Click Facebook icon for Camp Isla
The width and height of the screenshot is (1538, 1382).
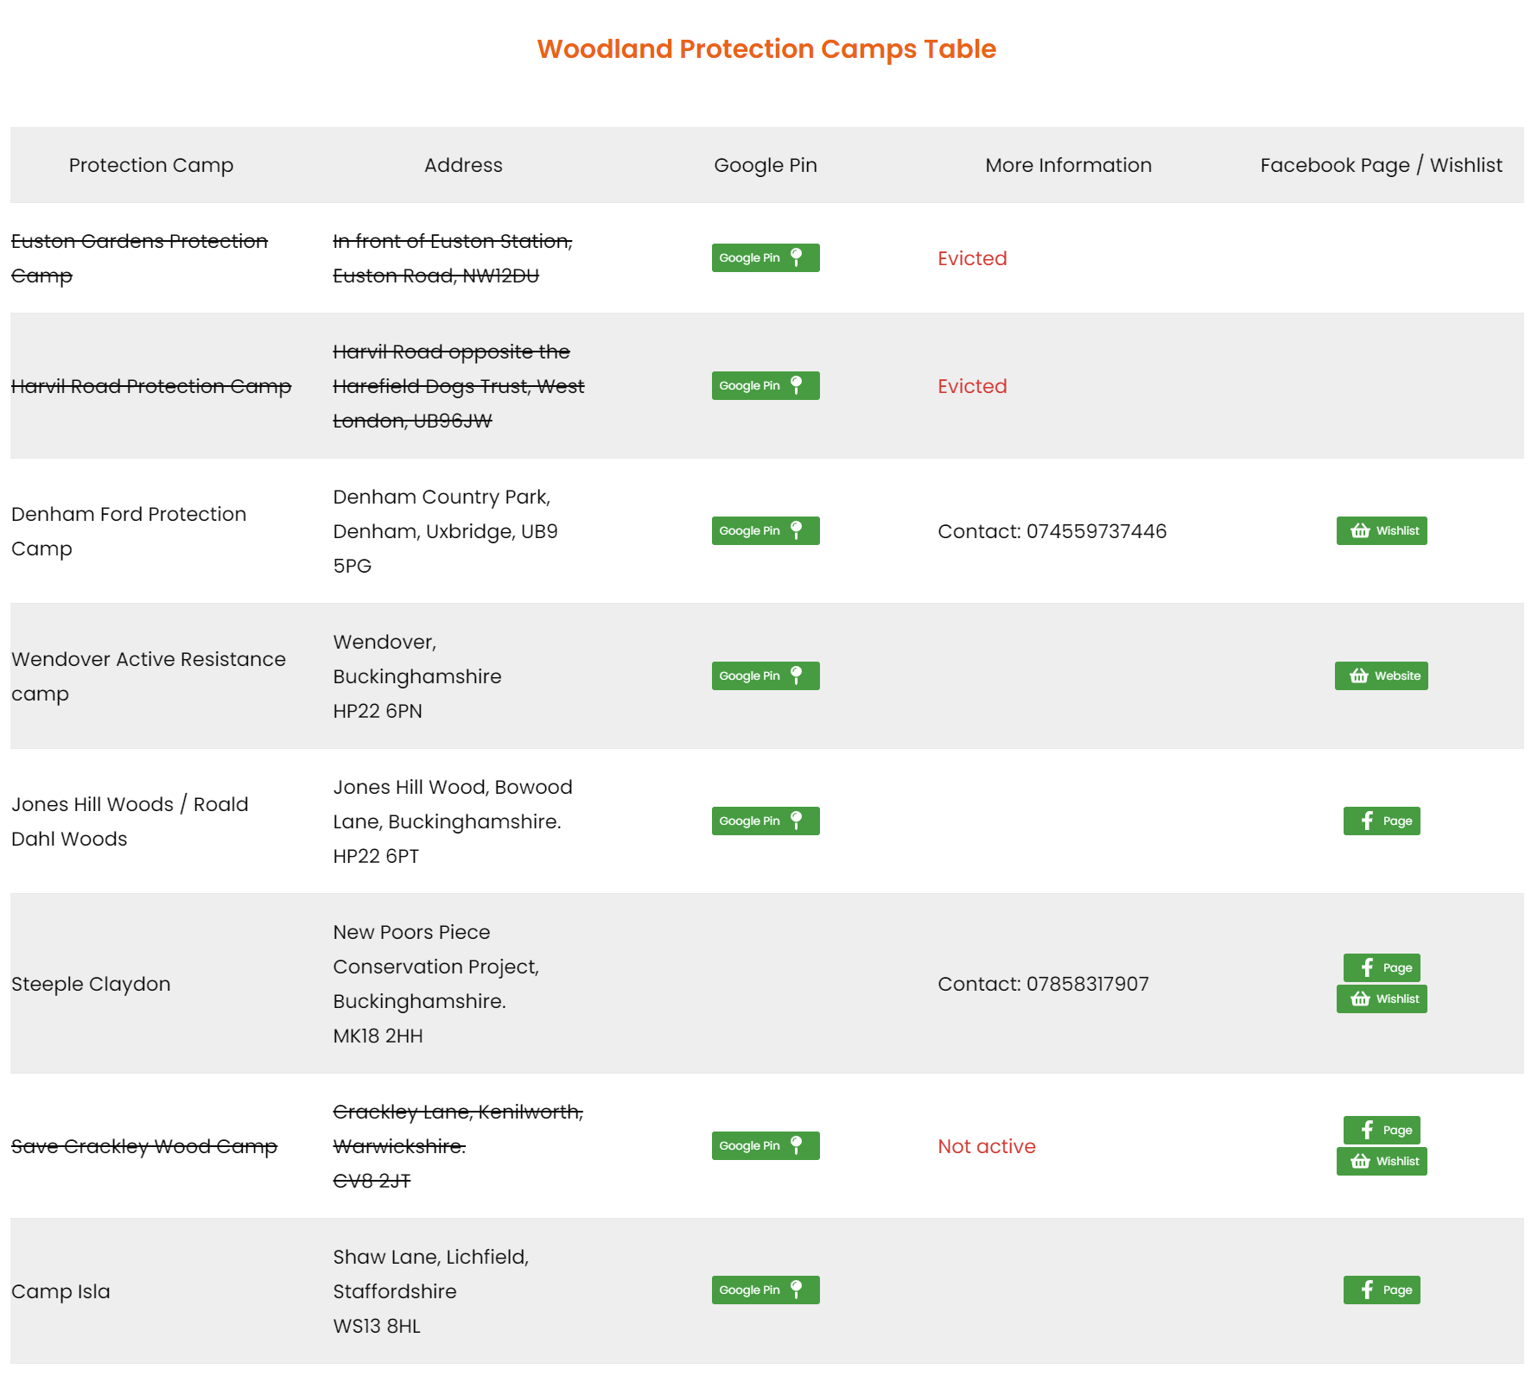pyautogui.click(x=1367, y=1290)
